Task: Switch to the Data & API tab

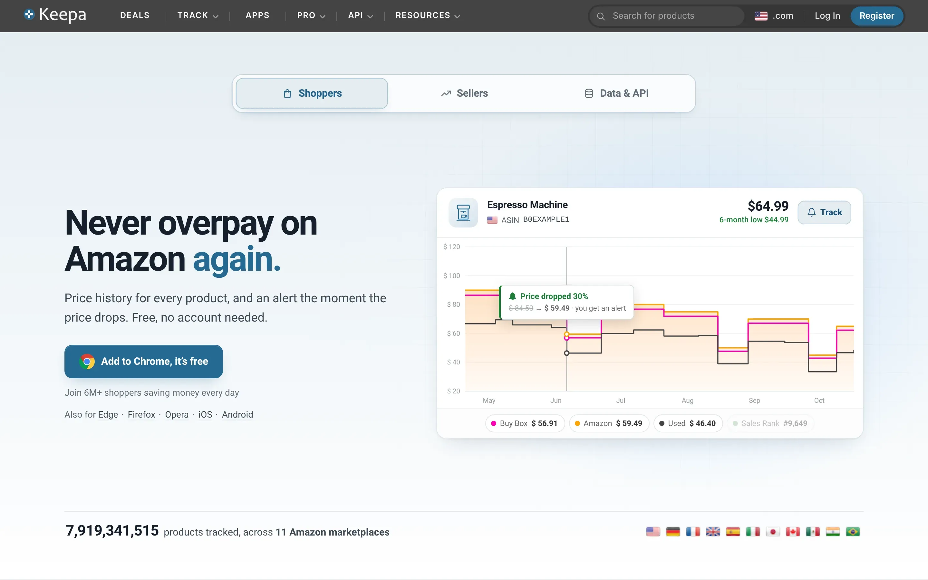Action: (x=616, y=93)
